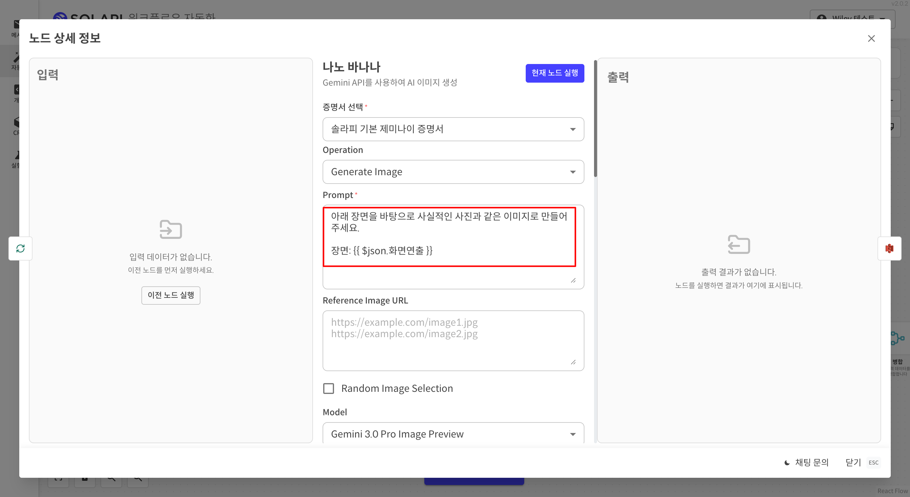This screenshot has width=910, height=497.
Task: Open 채팅 문의 chat inquiry link
Action: point(811,462)
